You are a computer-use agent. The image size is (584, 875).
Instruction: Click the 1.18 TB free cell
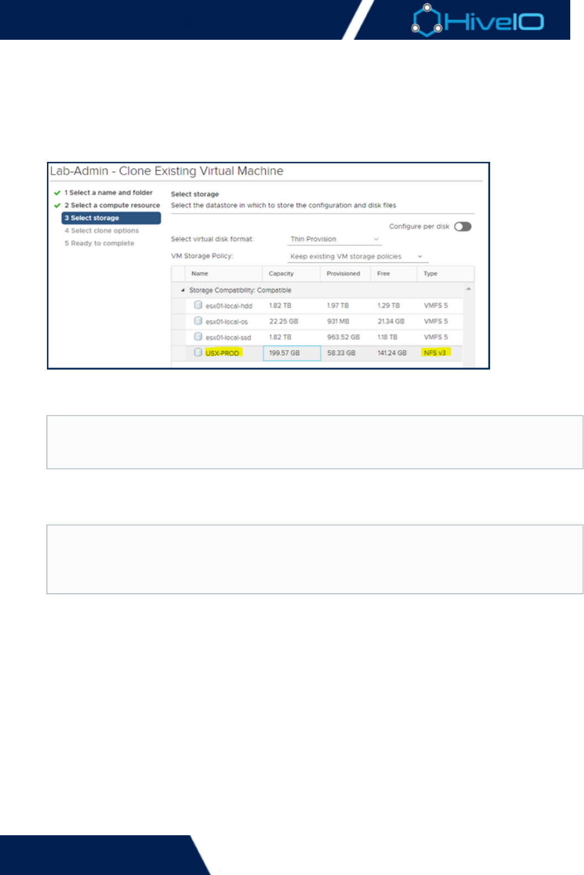click(387, 337)
